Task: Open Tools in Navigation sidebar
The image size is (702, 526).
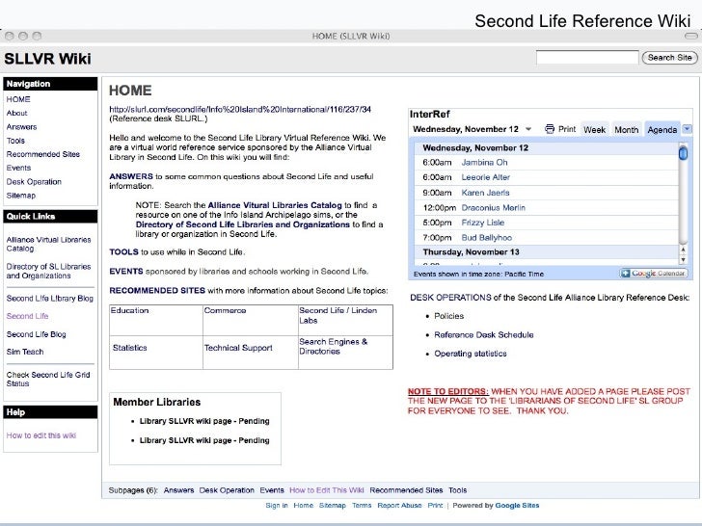Action: (x=15, y=141)
